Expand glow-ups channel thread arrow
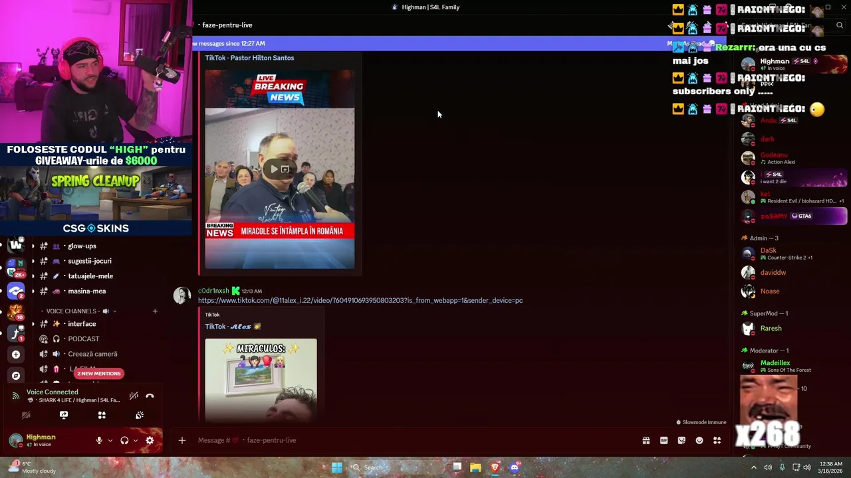The width and height of the screenshot is (851, 478). (33, 246)
